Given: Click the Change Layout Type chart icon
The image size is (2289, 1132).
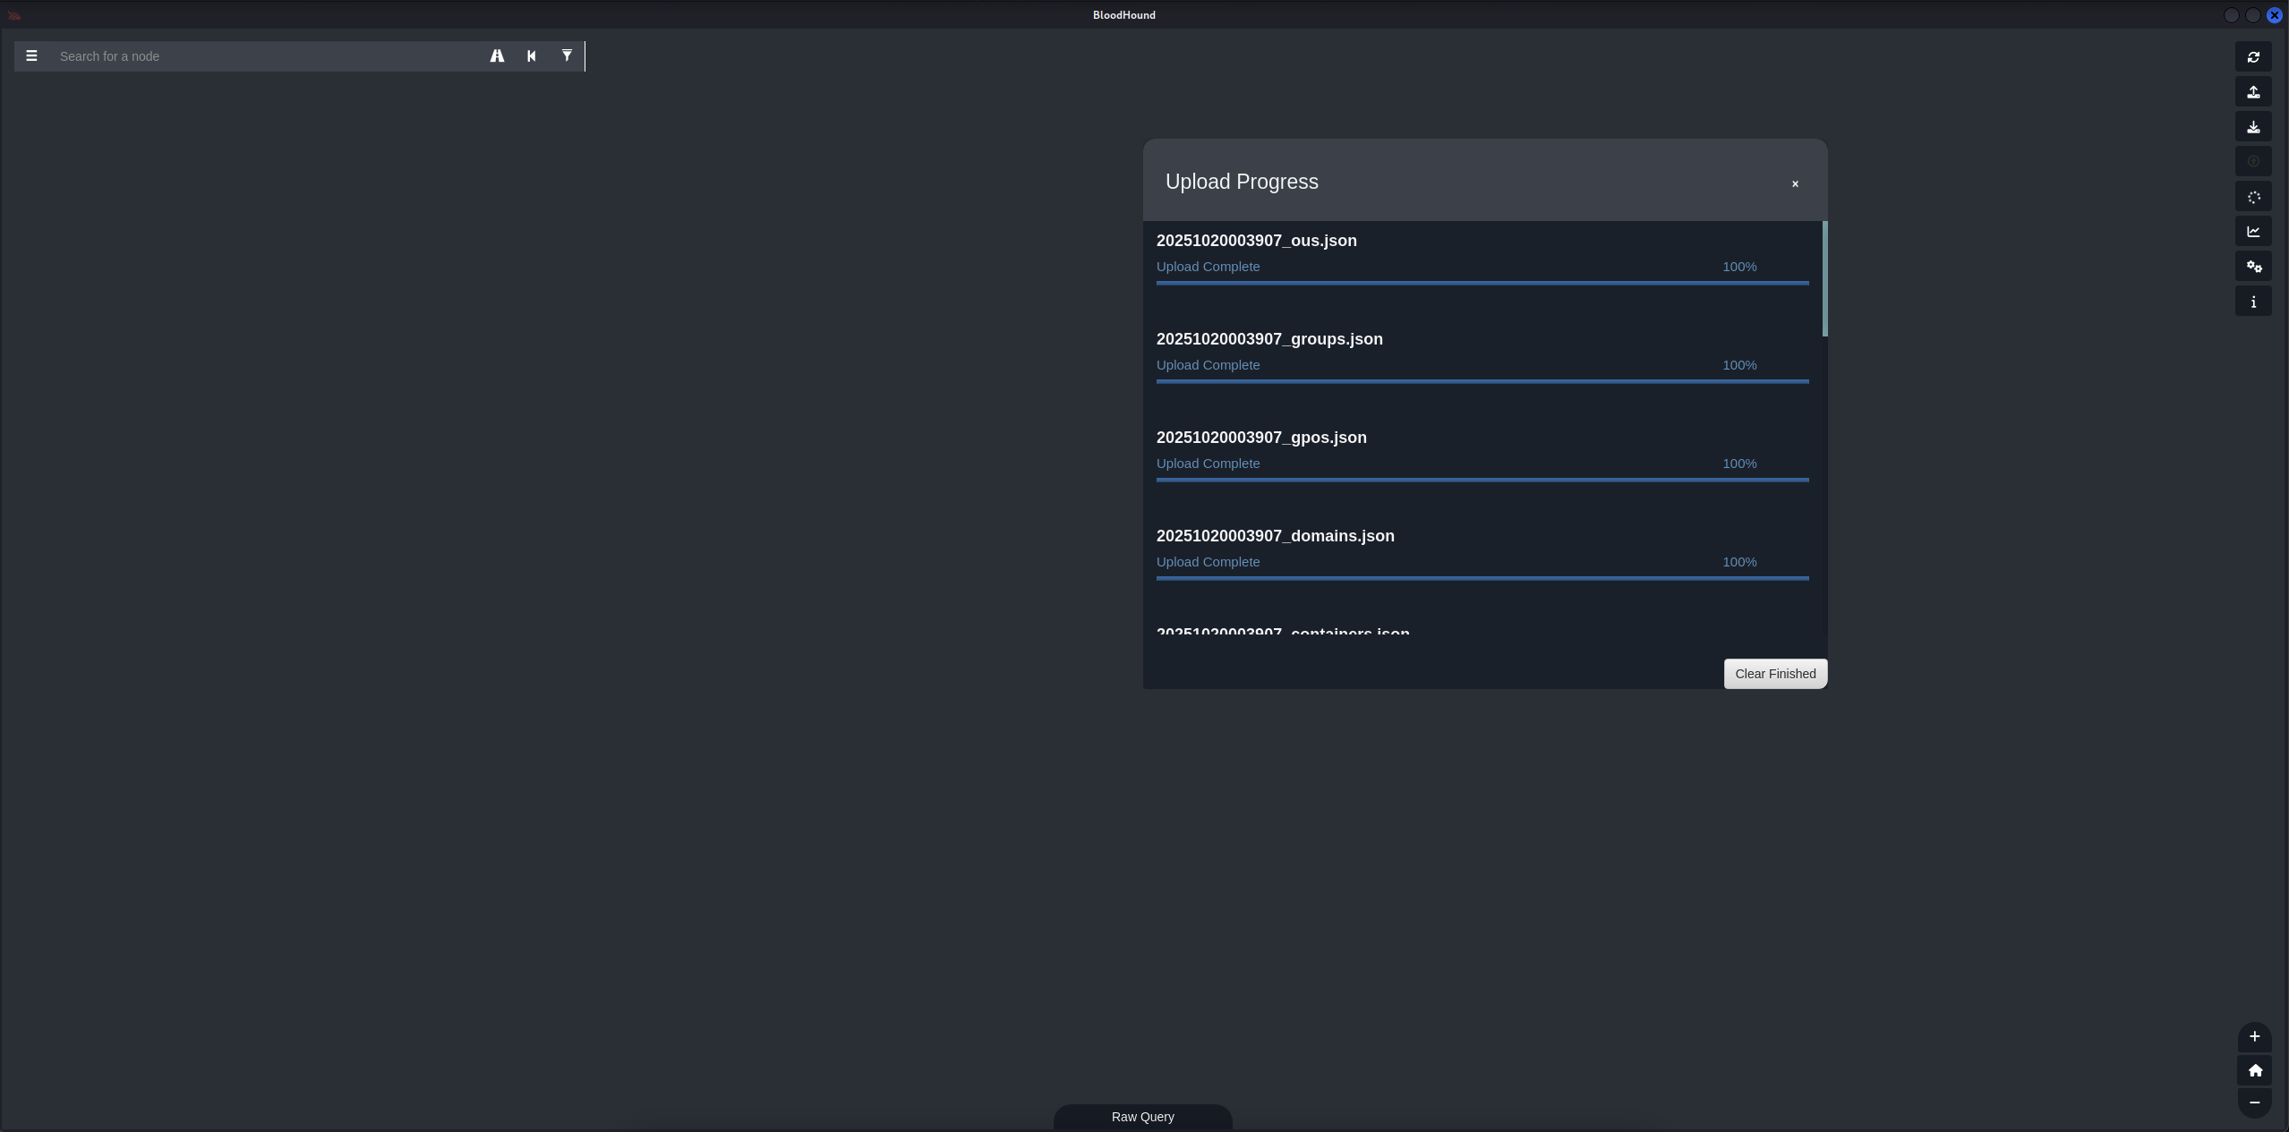Looking at the screenshot, I should tap(2253, 232).
